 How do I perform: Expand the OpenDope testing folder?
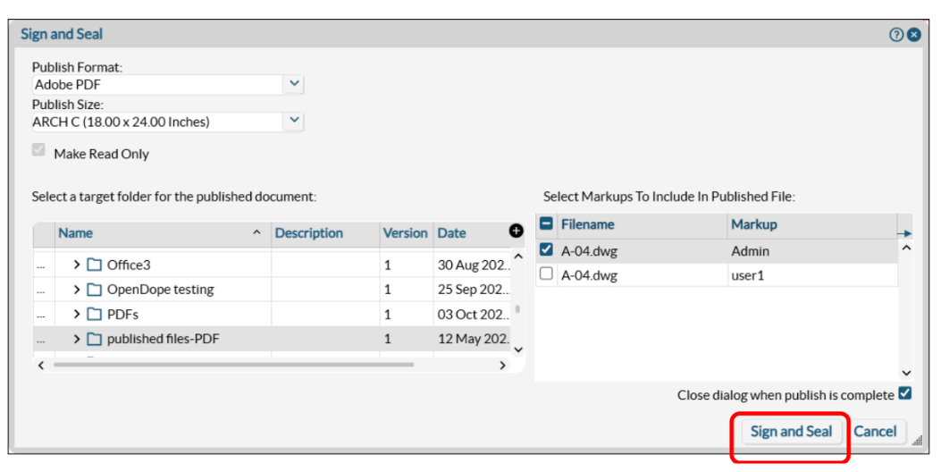[x=76, y=290]
